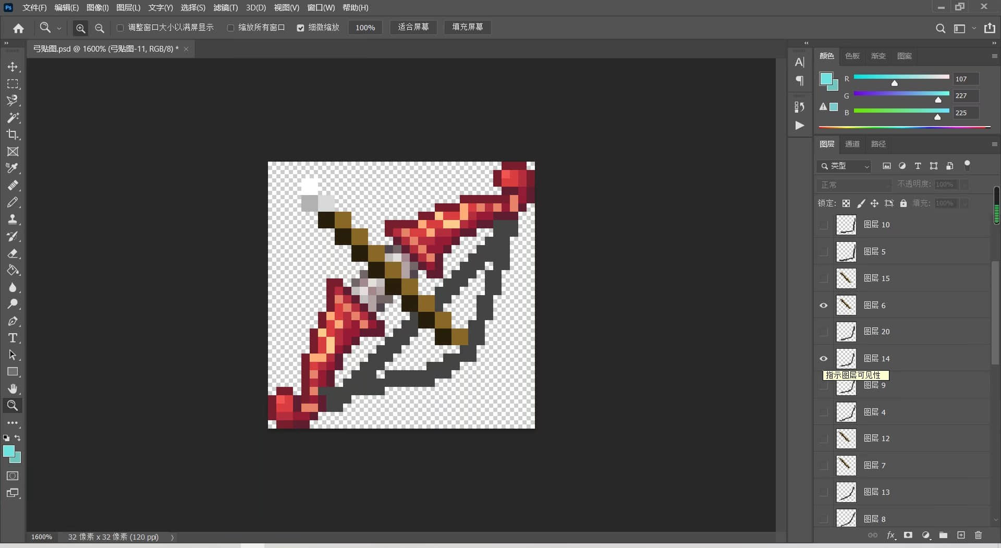The width and height of the screenshot is (1001, 548).
Task: Select the Eraser tool
Action: (13, 253)
